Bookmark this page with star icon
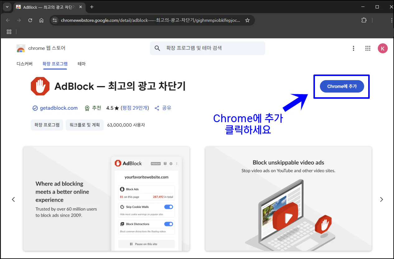This screenshot has width=394, height=259. point(247,20)
